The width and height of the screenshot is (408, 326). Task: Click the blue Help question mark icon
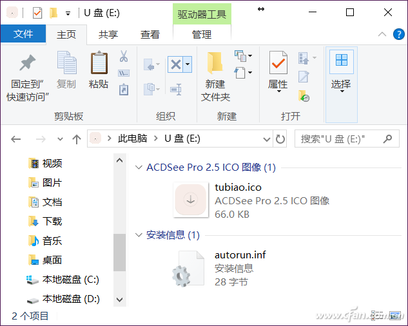tap(398, 34)
